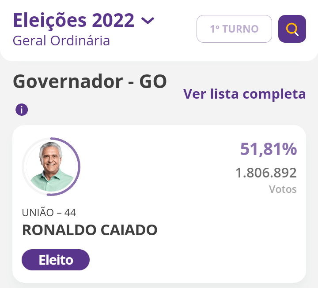Select the RONALDO CAIADO candidate name
Viewport: 318px width, 288px height.
pyautogui.click(x=90, y=230)
